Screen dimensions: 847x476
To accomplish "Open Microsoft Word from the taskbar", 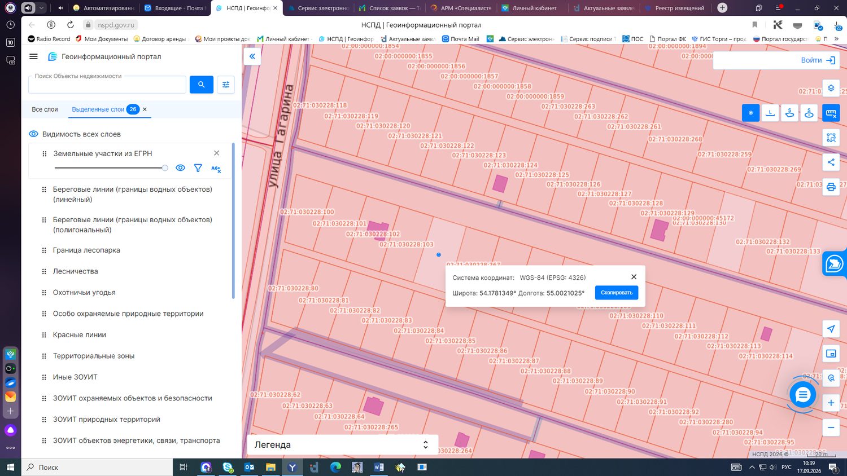I will (x=378, y=467).
